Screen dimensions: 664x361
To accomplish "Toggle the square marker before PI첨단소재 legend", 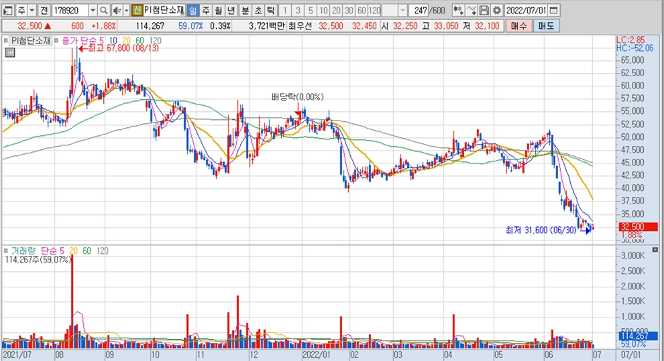I will 5,41.
